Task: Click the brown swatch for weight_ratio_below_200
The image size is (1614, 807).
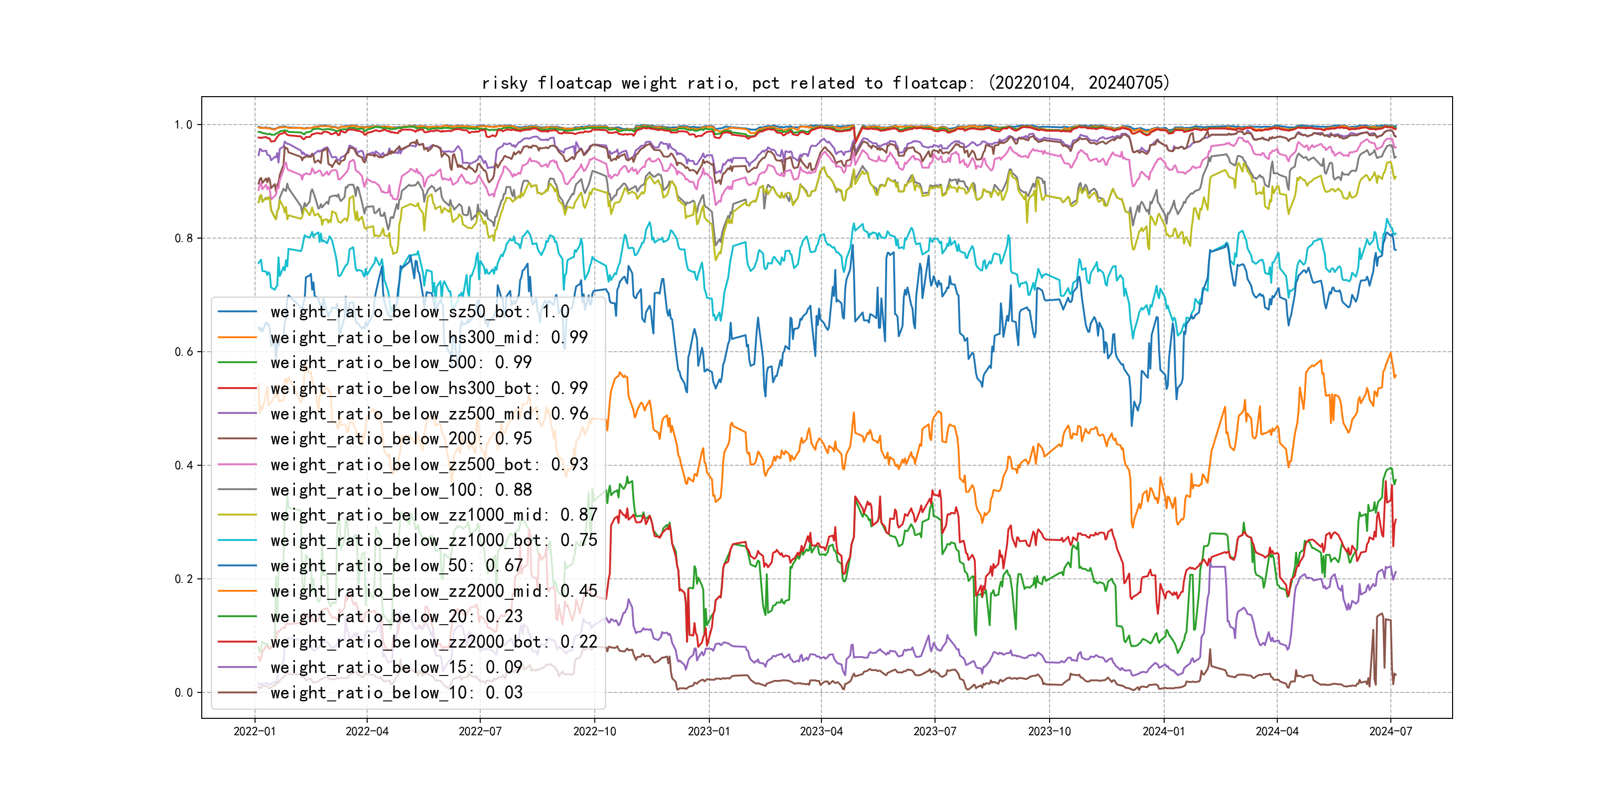Action: 237,438
